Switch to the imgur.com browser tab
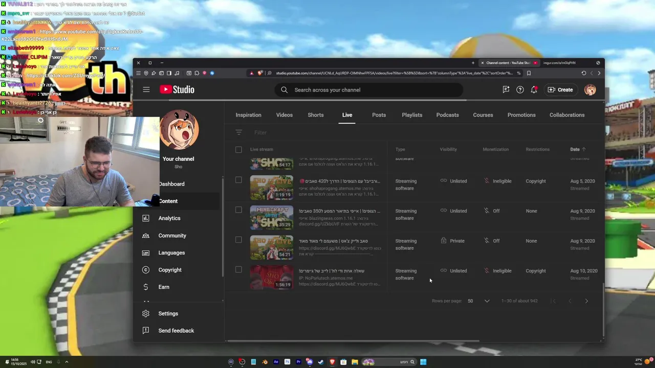The image size is (655, 368). tap(559, 63)
